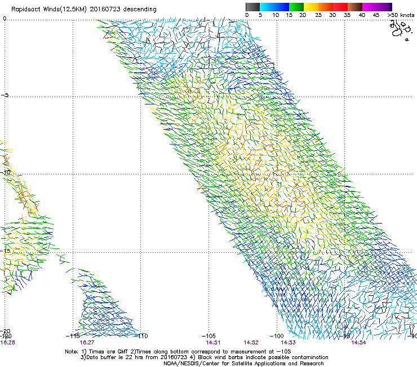Image resolution: width=417 pixels, height=367 pixels.
Task: Click the purple time label 14:52
Action: 251,343
